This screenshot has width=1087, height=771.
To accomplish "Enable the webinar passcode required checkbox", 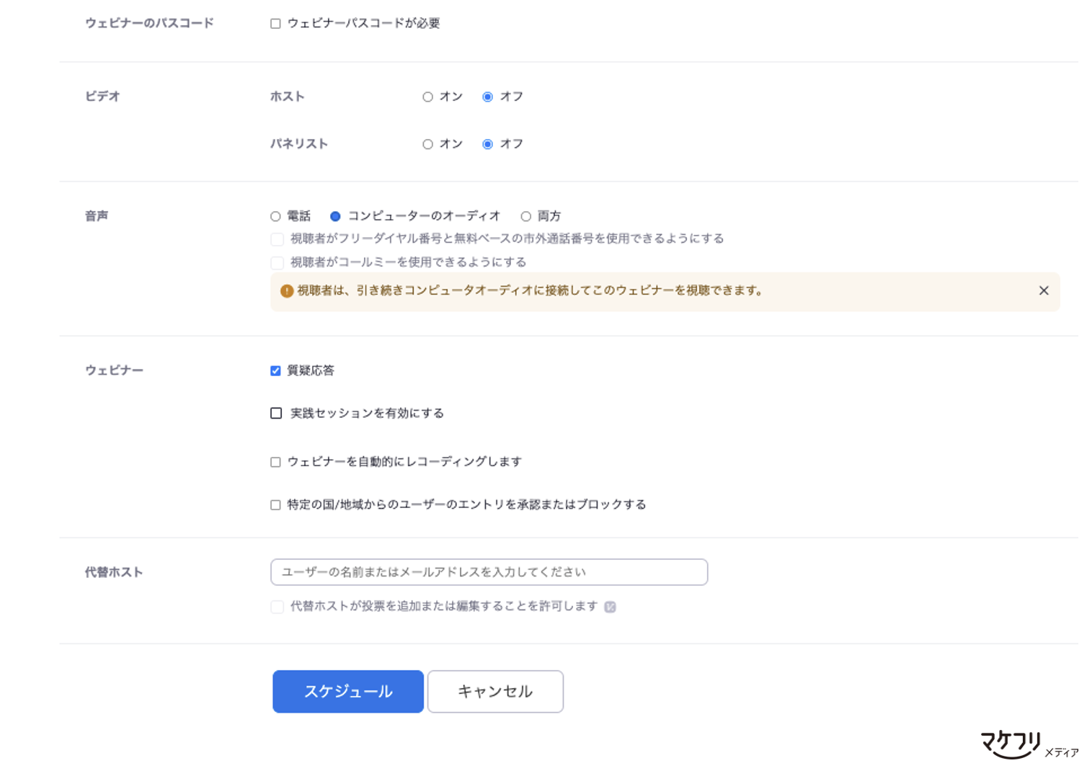I will [275, 24].
